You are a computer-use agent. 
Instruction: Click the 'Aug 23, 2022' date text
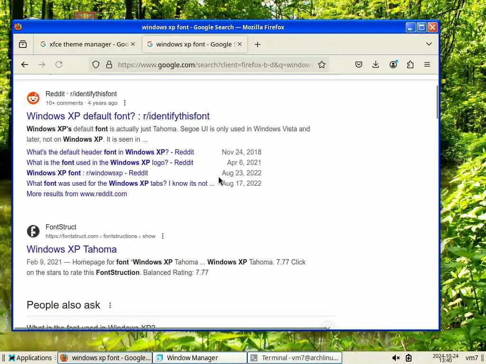pos(242,173)
